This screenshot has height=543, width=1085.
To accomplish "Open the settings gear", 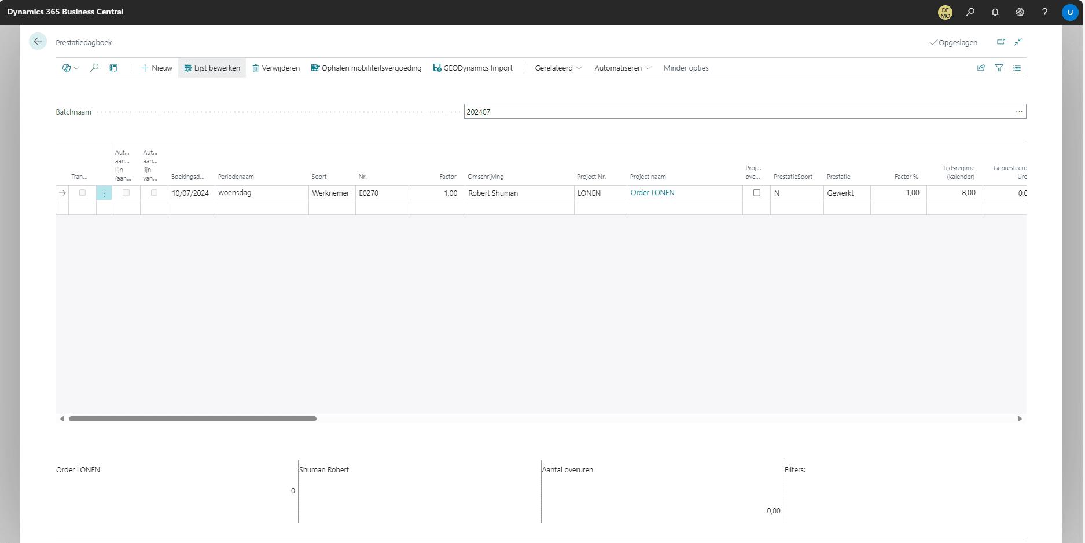I will pos(1020,12).
